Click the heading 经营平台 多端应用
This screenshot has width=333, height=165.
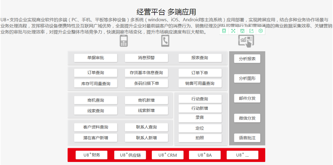[166, 12]
